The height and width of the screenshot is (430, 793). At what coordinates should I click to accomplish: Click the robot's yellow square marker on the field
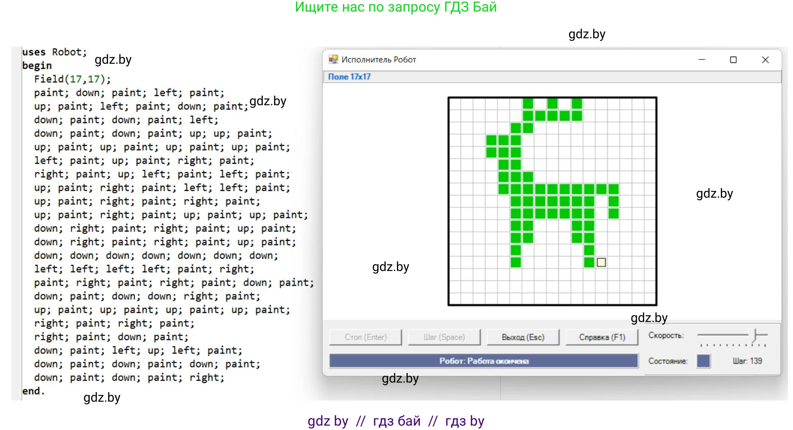click(x=601, y=262)
